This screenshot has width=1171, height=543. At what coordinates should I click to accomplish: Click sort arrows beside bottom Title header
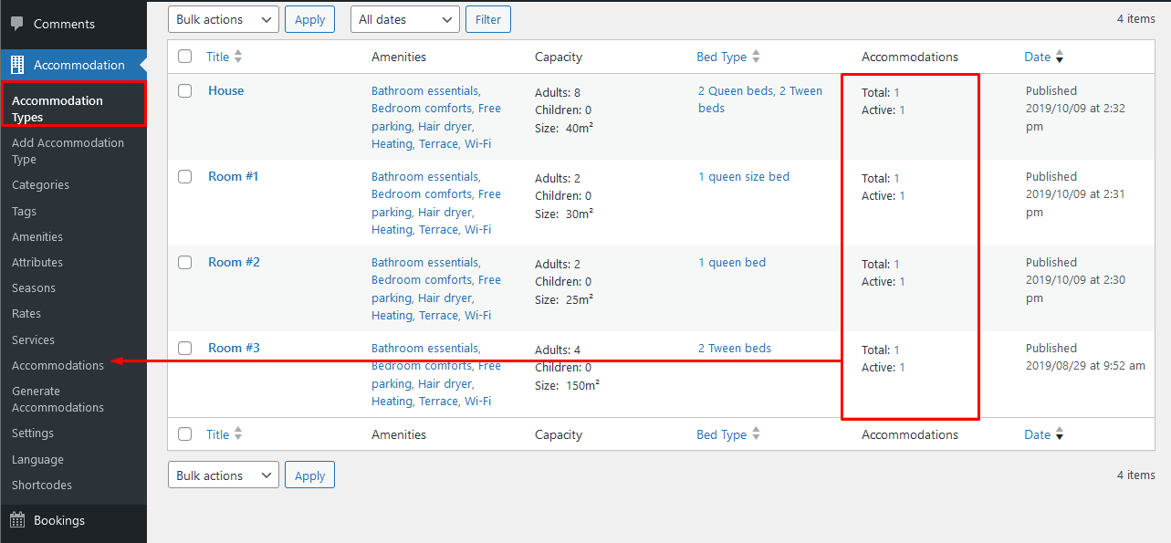(x=238, y=434)
